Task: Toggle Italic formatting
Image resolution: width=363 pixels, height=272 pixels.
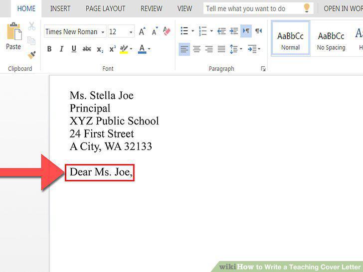Action: pyautogui.click(x=61, y=49)
